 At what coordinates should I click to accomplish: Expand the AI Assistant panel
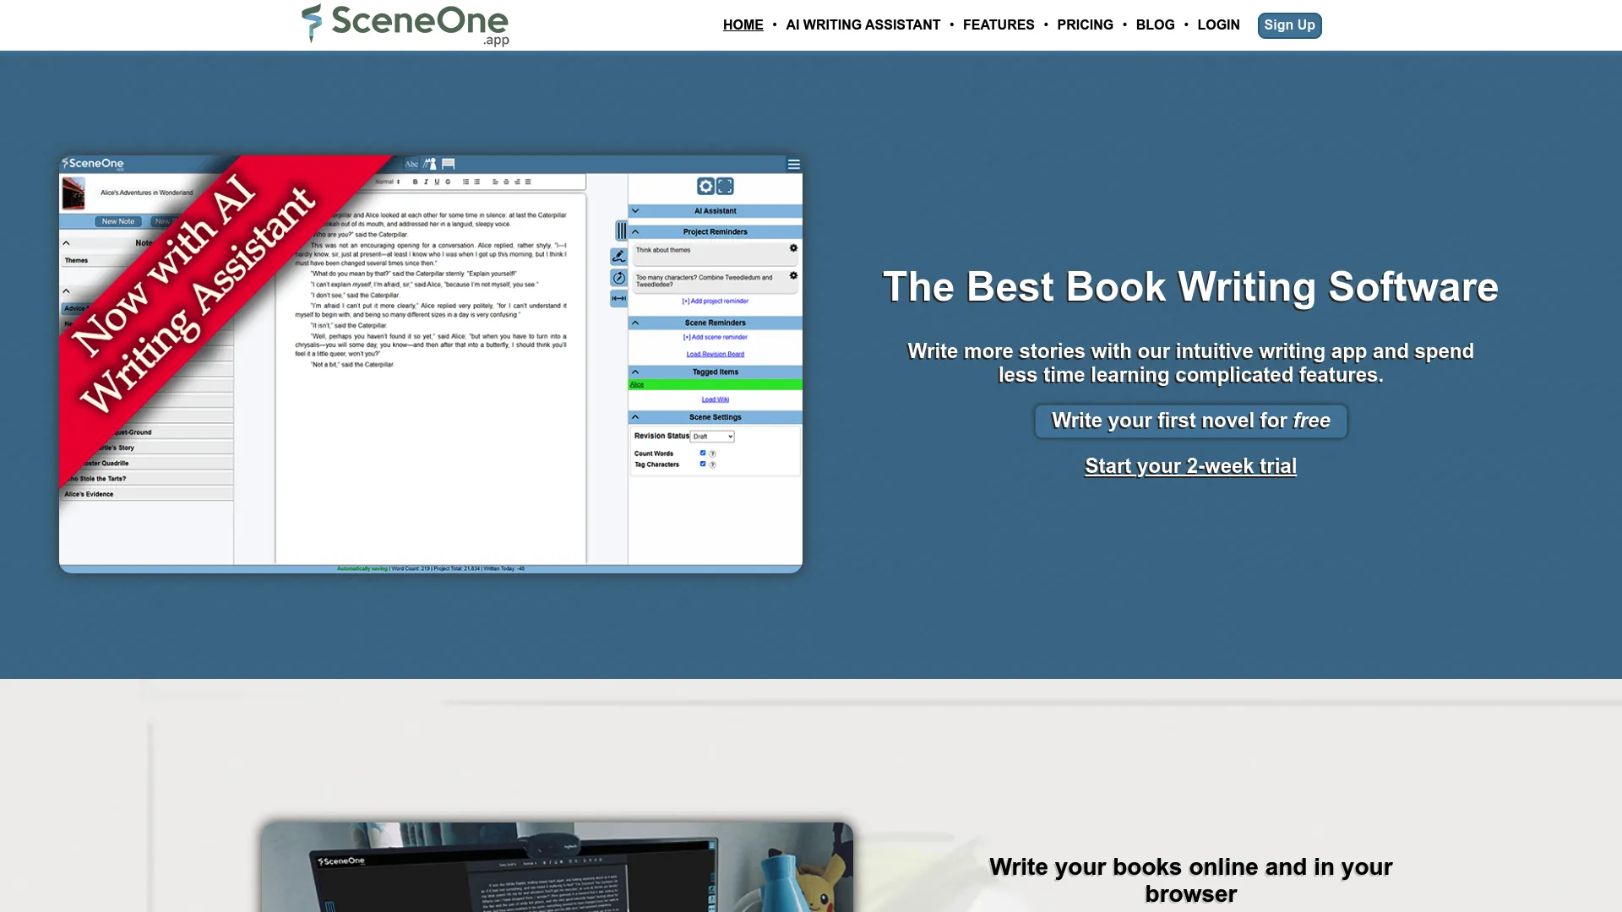[635, 210]
